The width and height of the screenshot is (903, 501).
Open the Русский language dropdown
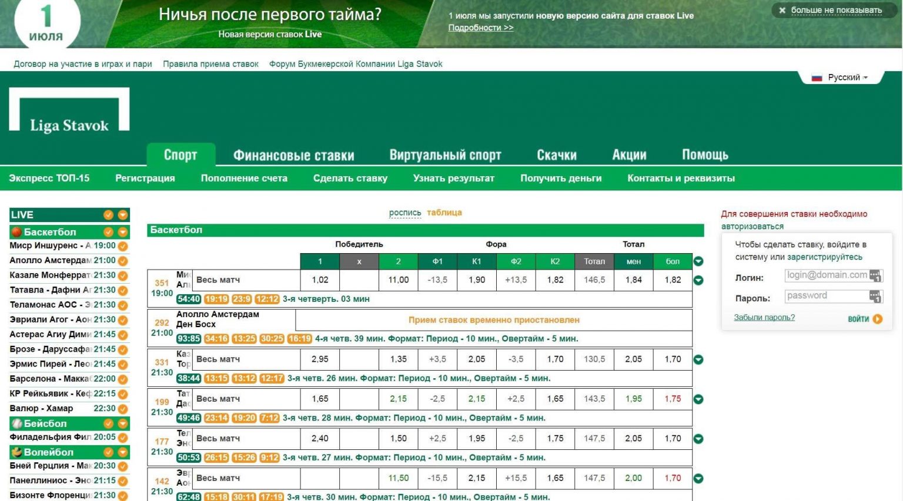(841, 78)
